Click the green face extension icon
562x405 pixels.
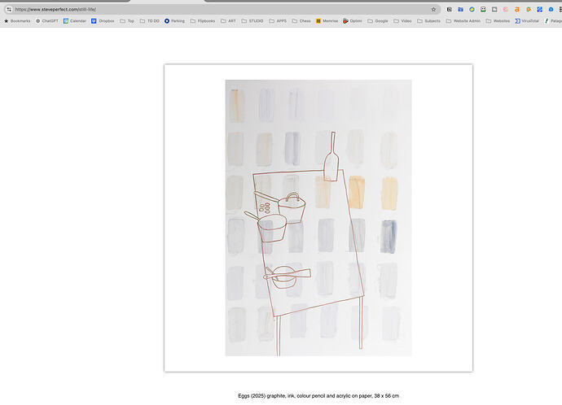pyautogui.click(x=483, y=10)
